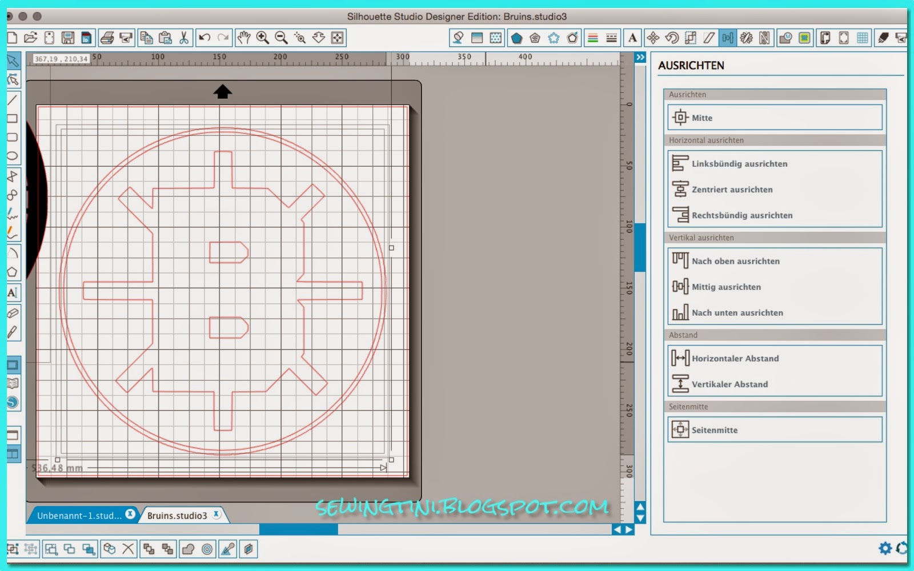Click Zentriert ausrichten
914x571 pixels.
(775, 189)
